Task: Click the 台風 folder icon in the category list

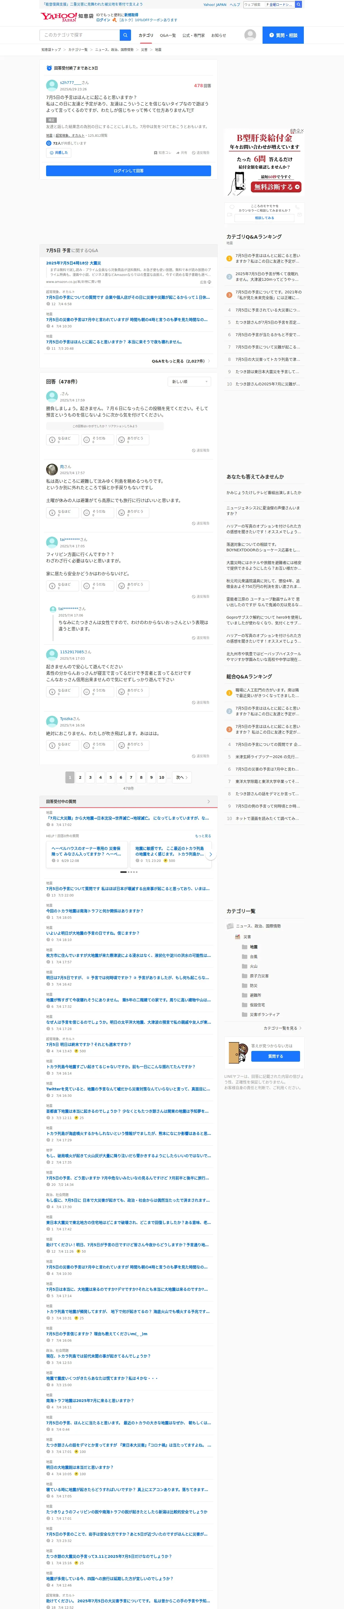Action: click(245, 956)
